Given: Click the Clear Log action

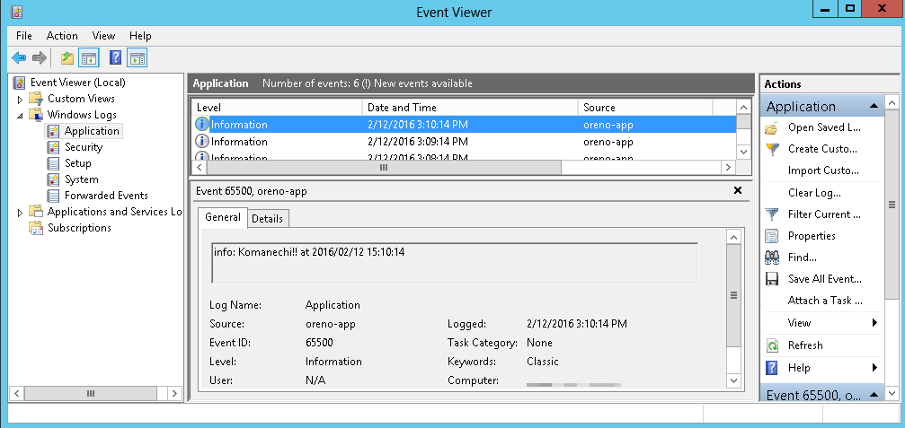Looking at the screenshot, I should (814, 193).
